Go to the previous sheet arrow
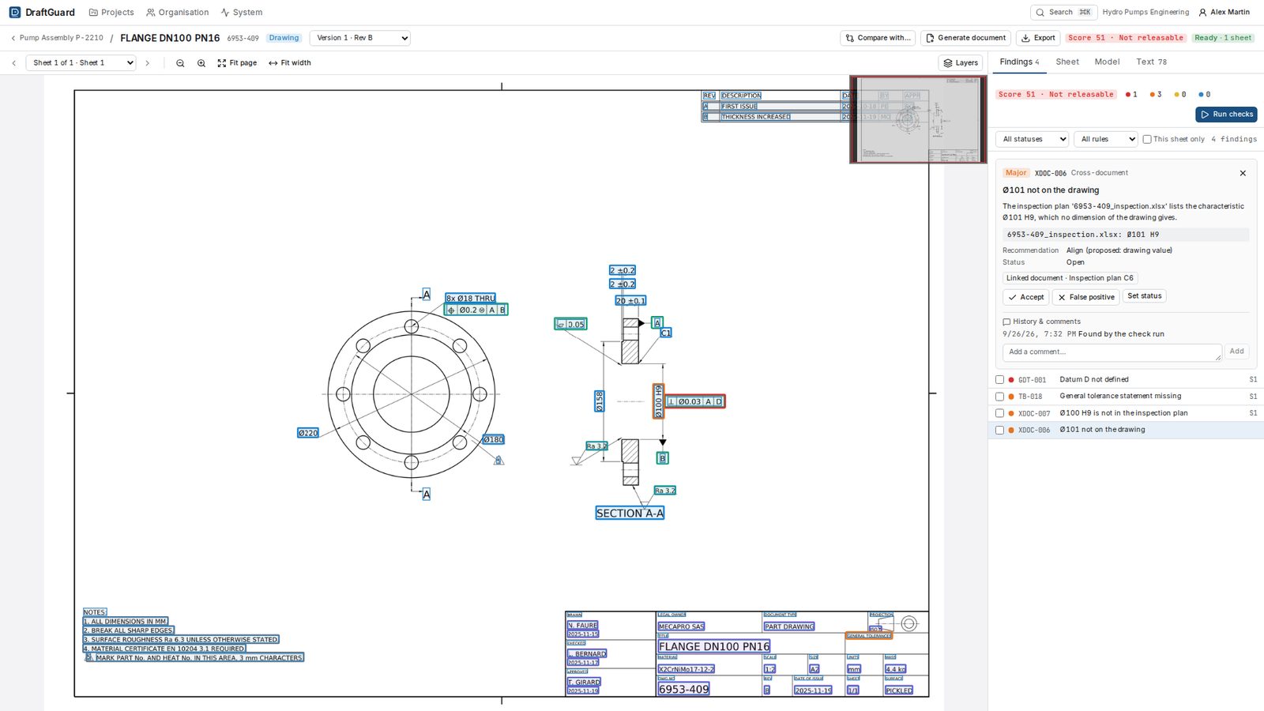The width and height of the screenshot is (1264, 711). [x=14, y=63]
